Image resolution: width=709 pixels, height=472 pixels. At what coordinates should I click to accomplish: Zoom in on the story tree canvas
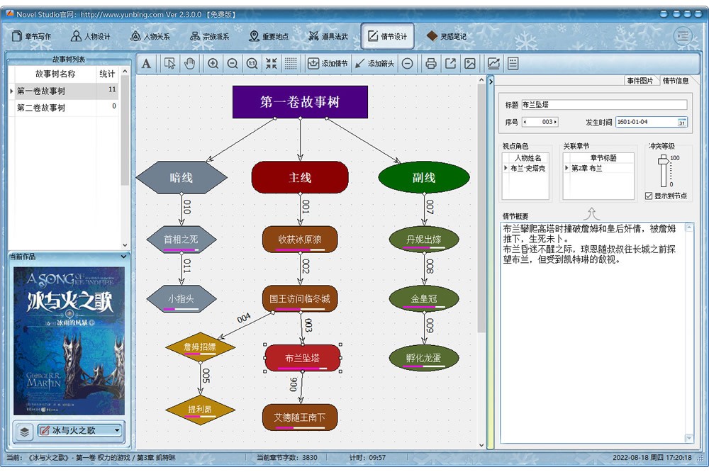(x=213, y=64)
